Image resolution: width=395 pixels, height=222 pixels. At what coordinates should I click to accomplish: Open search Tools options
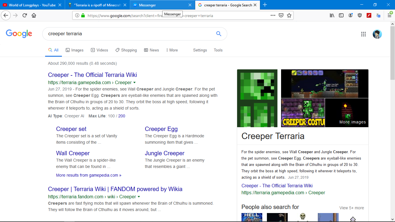(218, 50)
